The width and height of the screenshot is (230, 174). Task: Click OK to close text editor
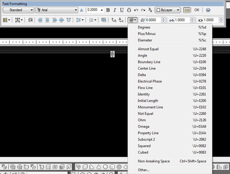[197, 10]
